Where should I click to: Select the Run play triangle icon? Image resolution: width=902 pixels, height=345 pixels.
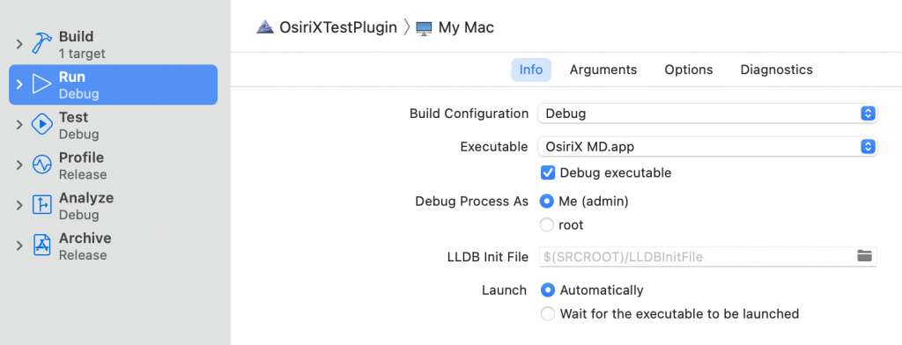coord(42,84)
